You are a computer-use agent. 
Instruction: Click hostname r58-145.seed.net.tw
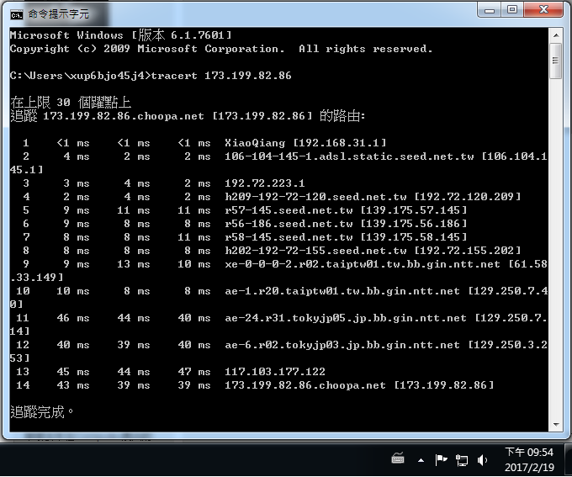289,237
